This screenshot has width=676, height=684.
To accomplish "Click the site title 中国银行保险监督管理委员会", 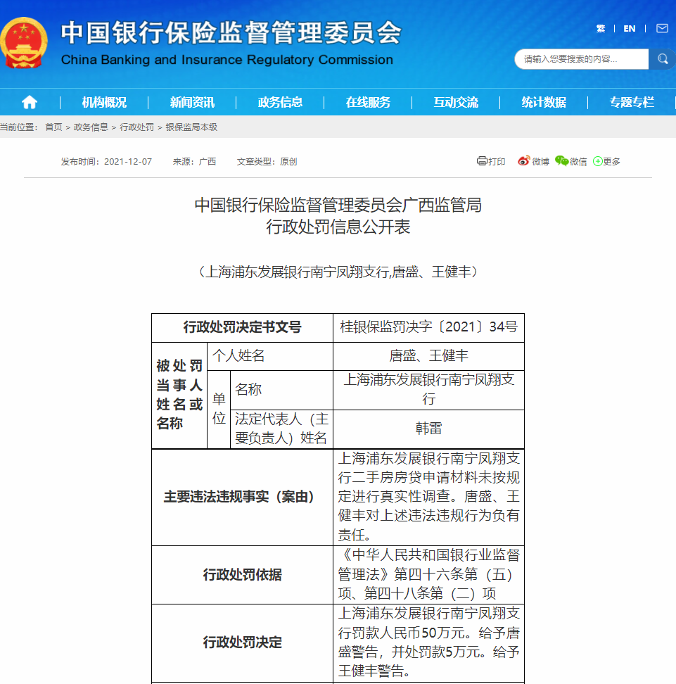I will (x=231, y=32).
